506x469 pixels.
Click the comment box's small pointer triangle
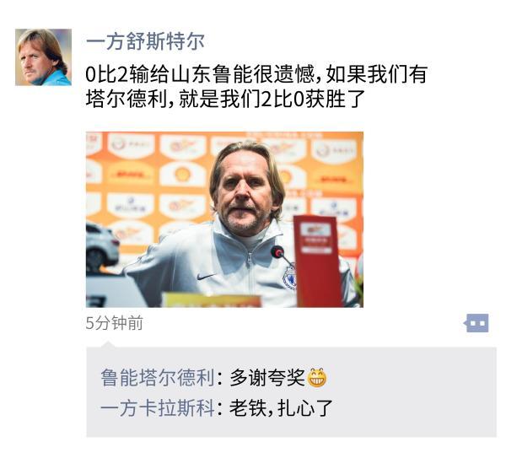coord(109,344)
